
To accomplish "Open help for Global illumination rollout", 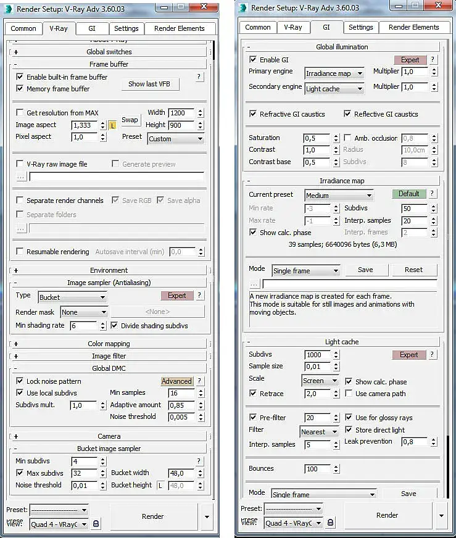I will click(433, 59).
